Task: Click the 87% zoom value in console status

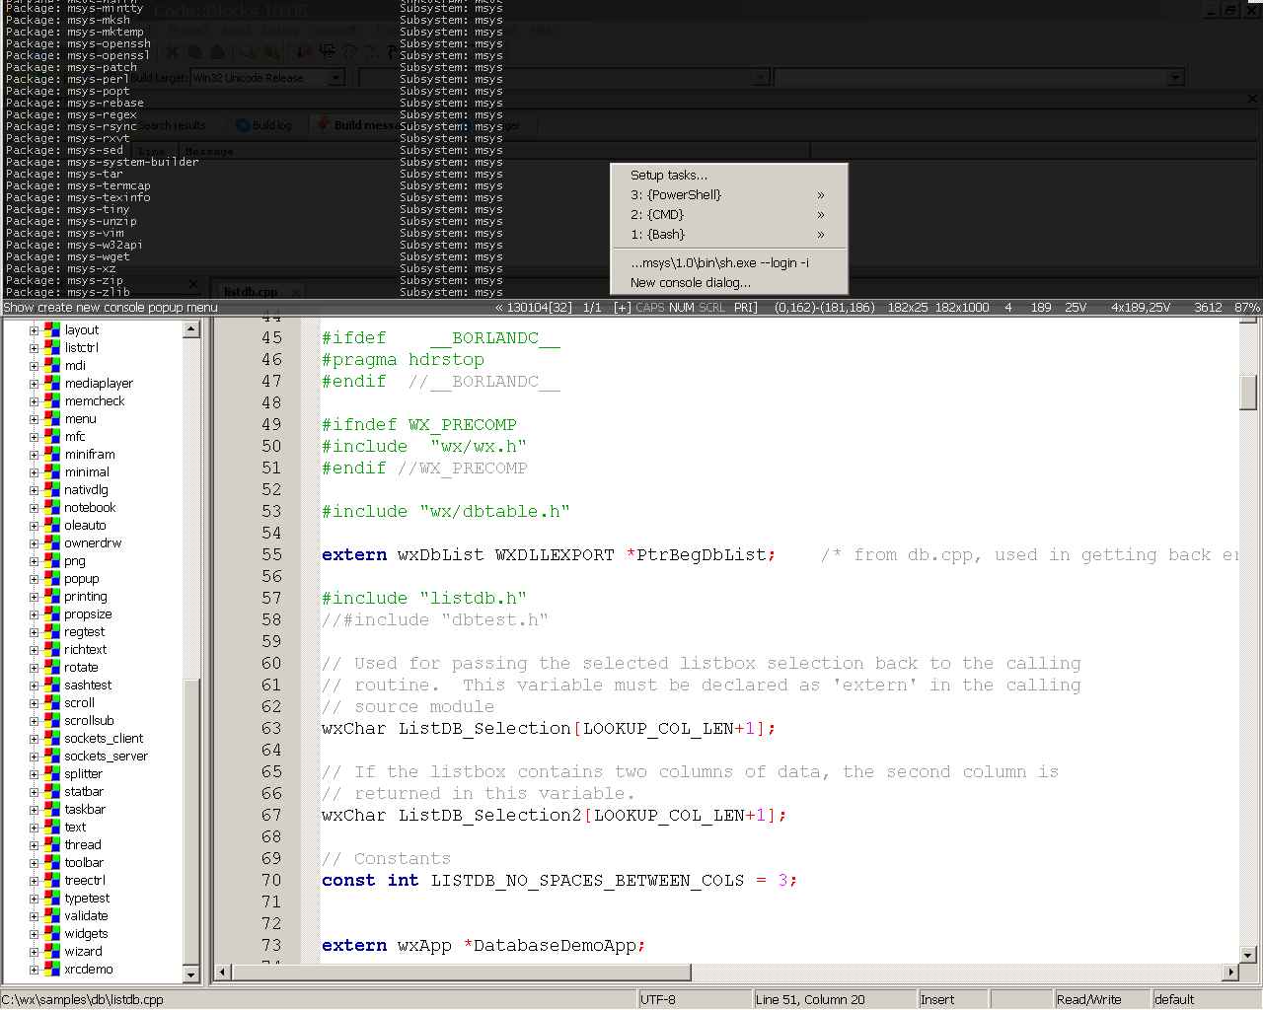Action: (x=1246, y=308)
